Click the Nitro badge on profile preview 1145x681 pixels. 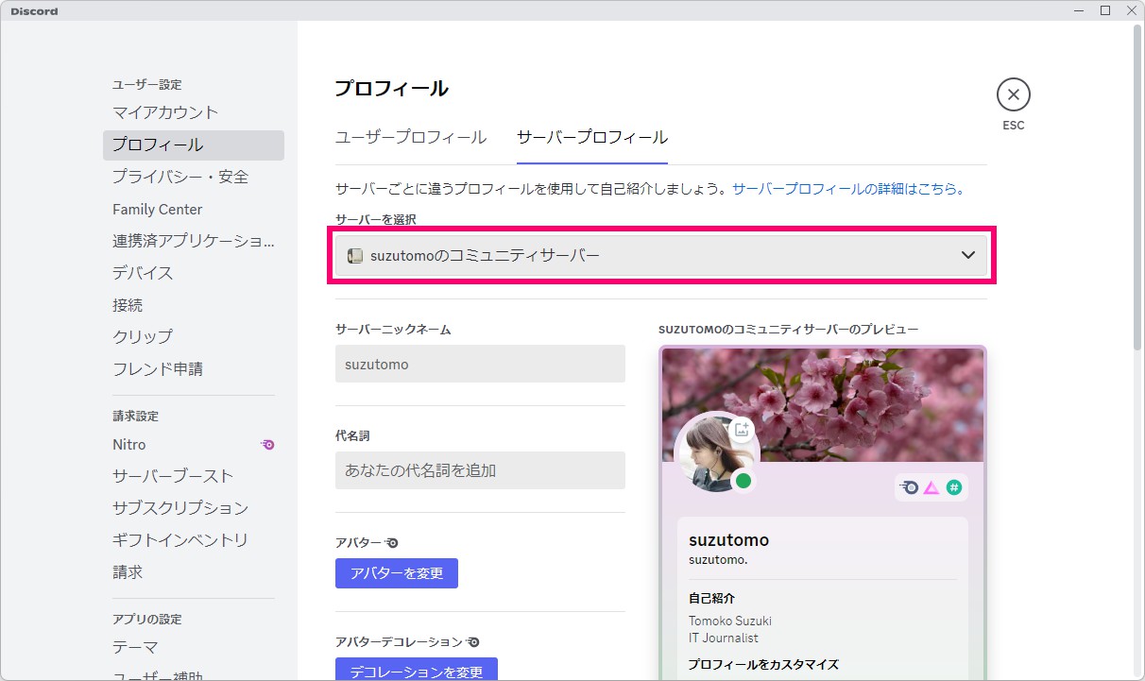[x=909, y=487]
